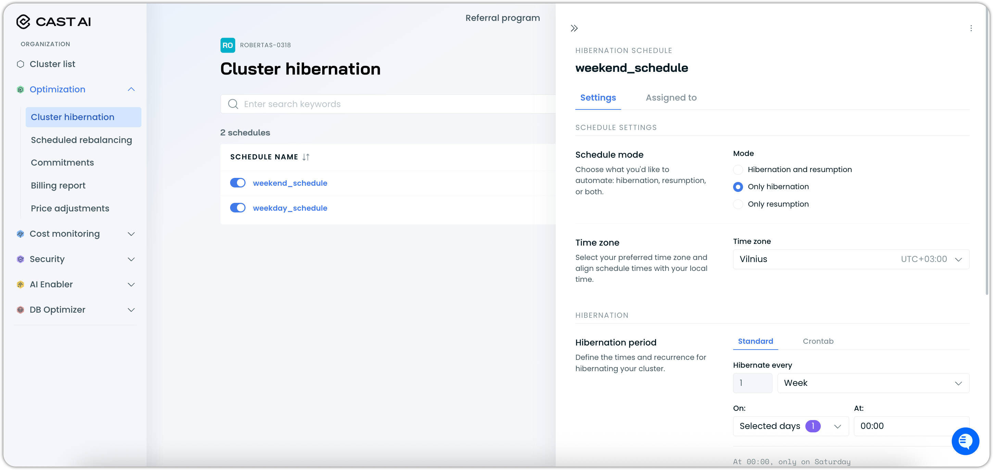This screenshot has height=470, width=993.
Task: Open the three-dot options menu
Action: pyautogui.click(x=971, y=28)
